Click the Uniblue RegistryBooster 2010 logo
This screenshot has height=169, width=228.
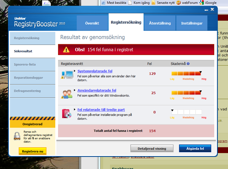click(x=40, y=22)
